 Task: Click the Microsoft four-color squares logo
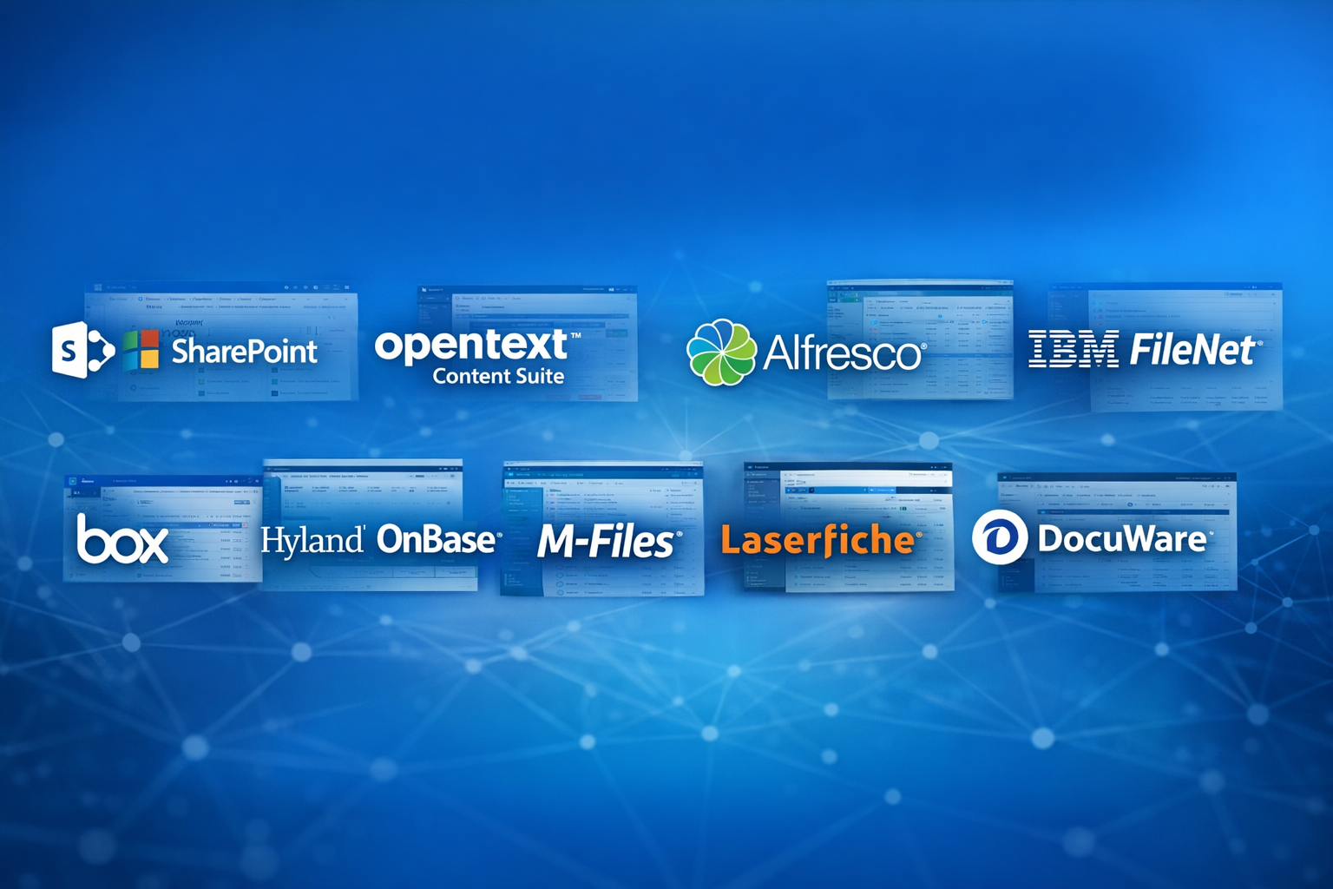pyautogui.click(x=141, y=350)
